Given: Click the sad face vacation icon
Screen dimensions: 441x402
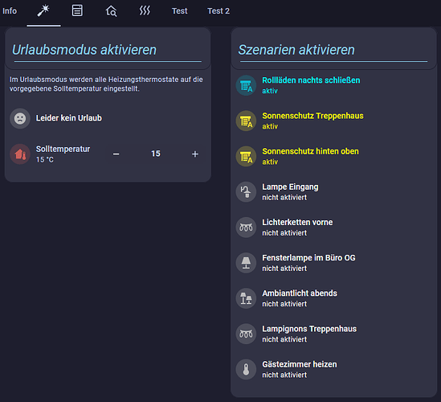Looking at the screenshot, I should tap(20, 118).
